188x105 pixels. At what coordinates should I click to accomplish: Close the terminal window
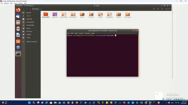pyautogui.click(x=137, y=31)
